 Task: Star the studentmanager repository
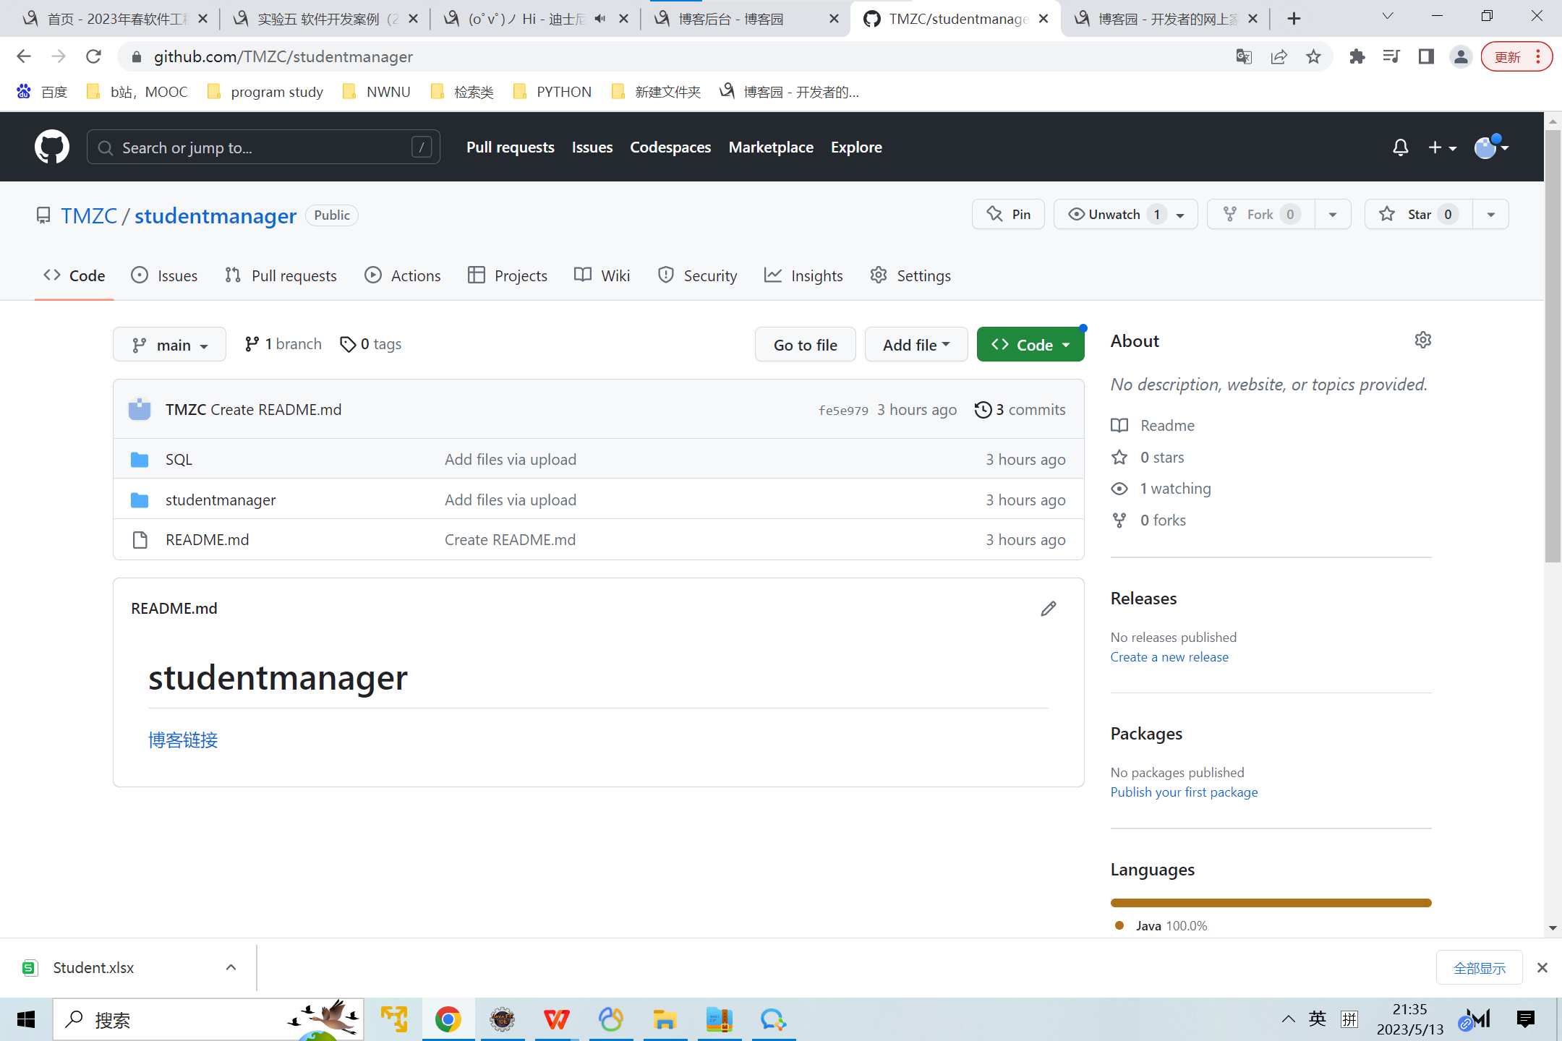coord(1417,215)
